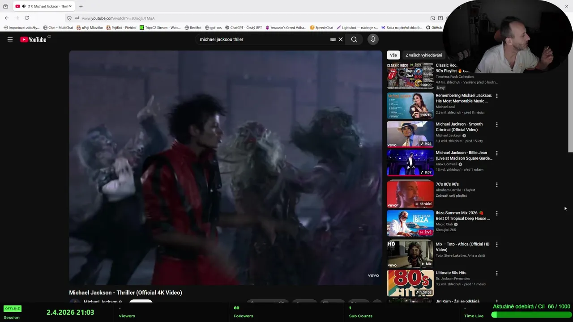The width and height of the screenshot is (573, 322).
Task: Click the browser address bar URL
Action: (118, 18)
